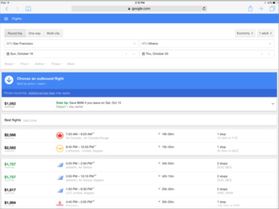
Task: Add a new tab with plus icon
Action: 261,9
